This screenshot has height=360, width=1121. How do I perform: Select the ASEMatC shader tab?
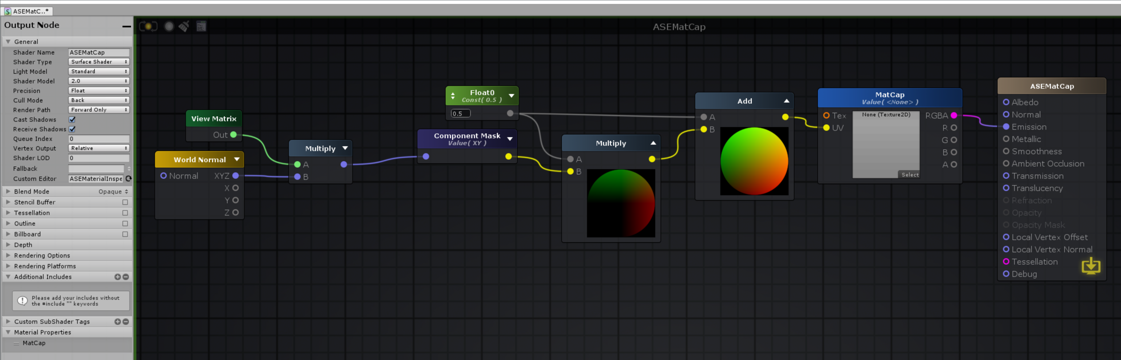pos(27,11)
